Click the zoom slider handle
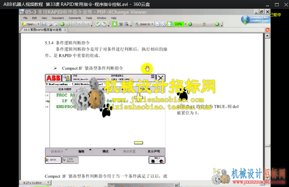The width and height of the screenshot is (289, 187). 204,24
